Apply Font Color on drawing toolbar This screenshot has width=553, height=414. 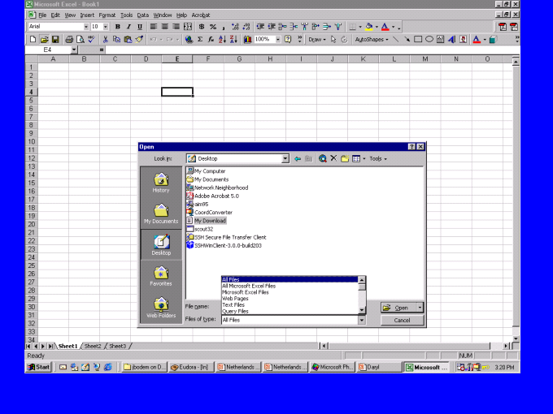pos(477,40)
